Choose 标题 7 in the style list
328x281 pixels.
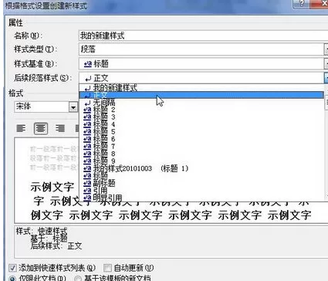tap(201, 147)
